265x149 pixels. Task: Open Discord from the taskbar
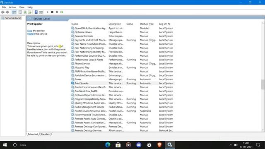(139, 145)
